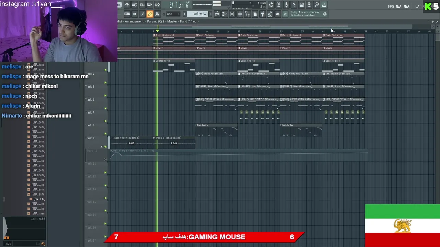
Task: Click the one-click recording microphone icon
Action: point(286,5)
